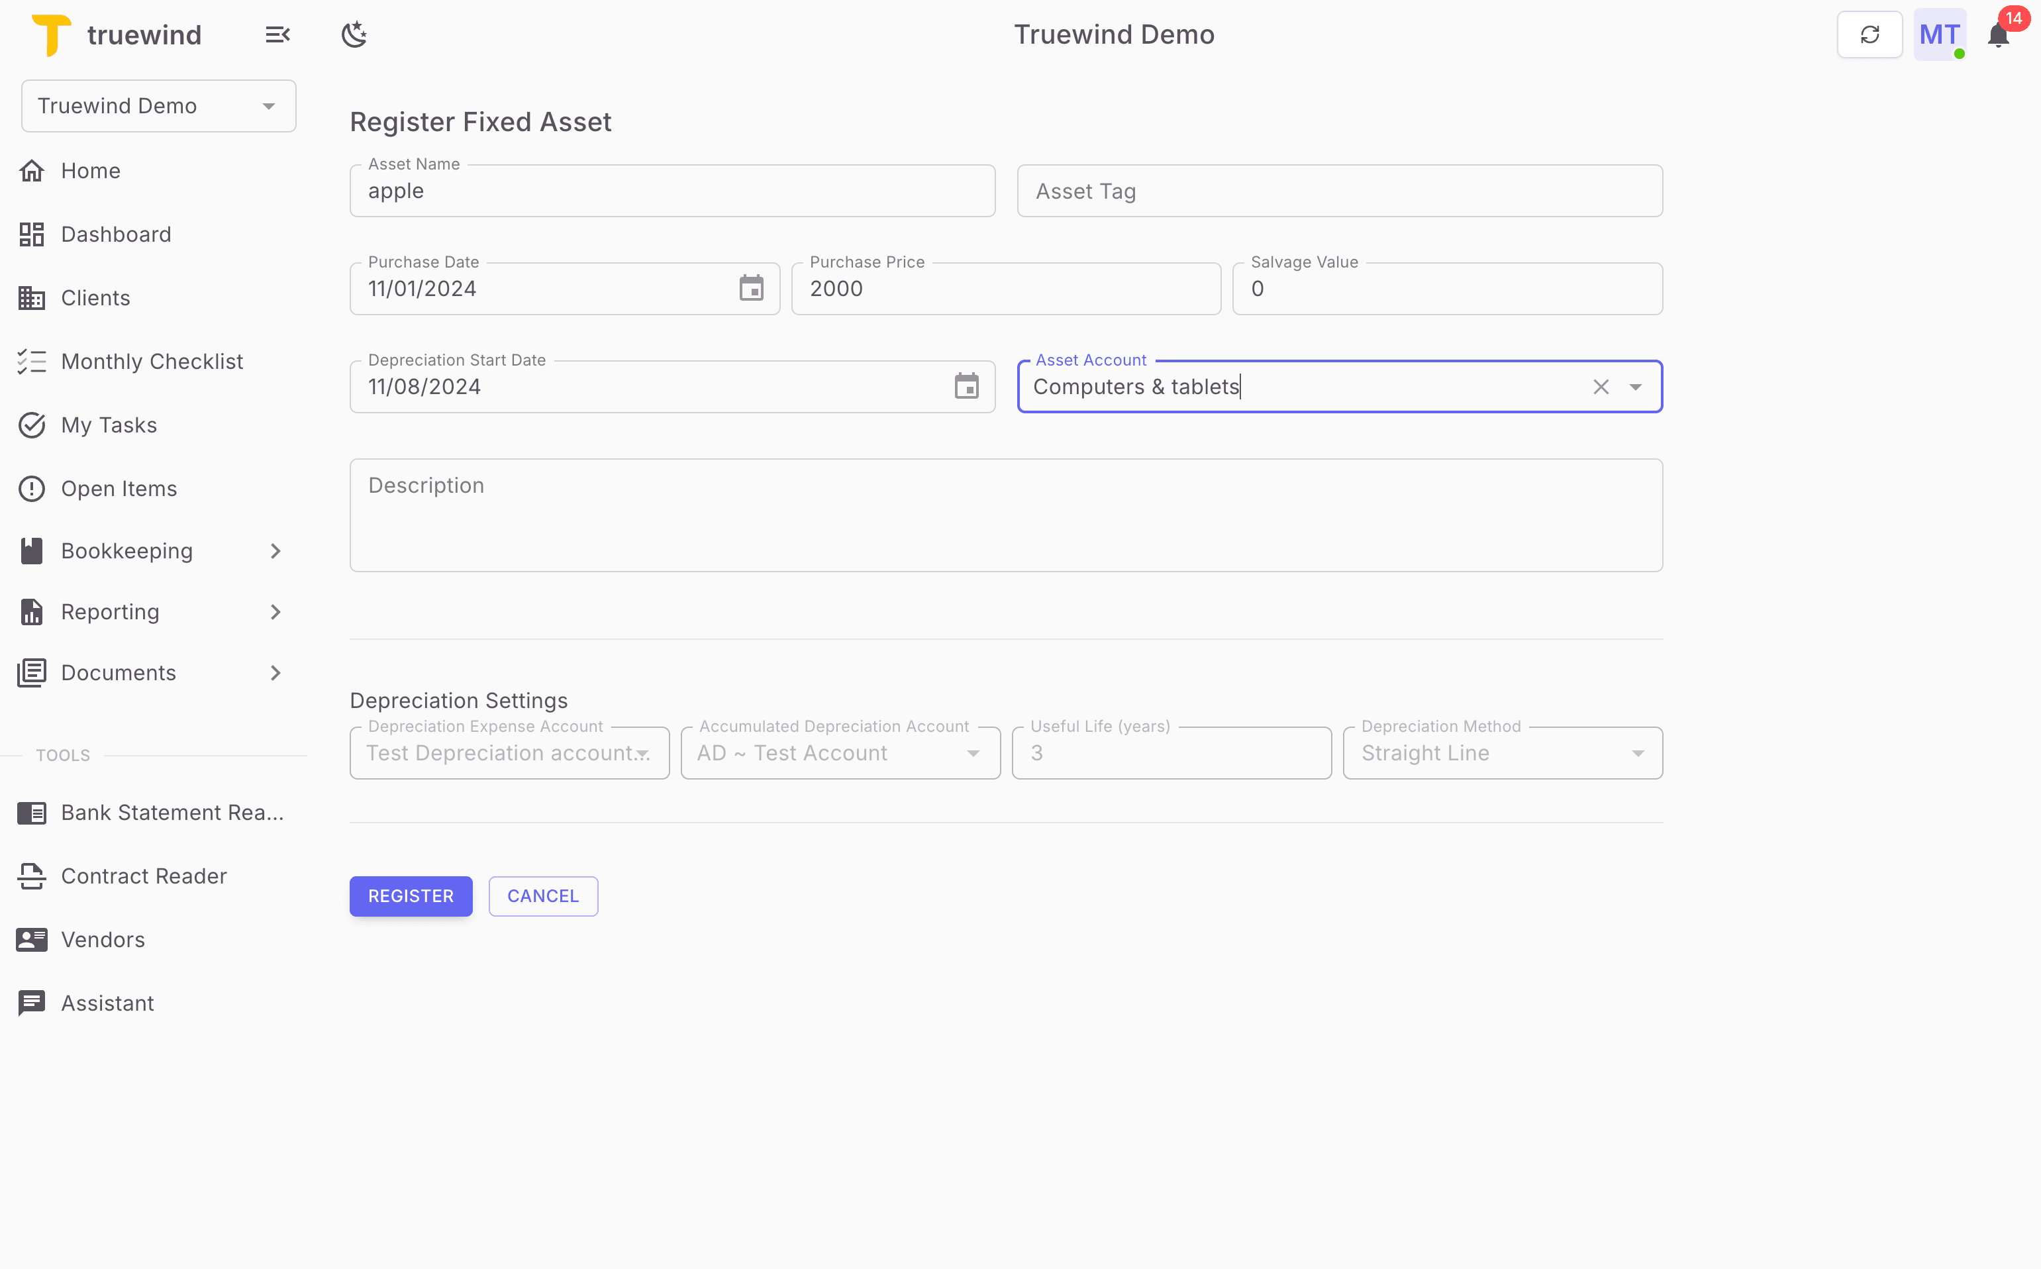2041x1269 pixels.
Task: Open the Depreciation Method dropdown
Action: click(1637, 753)
